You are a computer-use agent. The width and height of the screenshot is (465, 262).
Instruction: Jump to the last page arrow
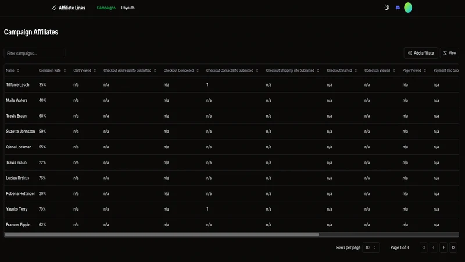(x=453, y=247)
